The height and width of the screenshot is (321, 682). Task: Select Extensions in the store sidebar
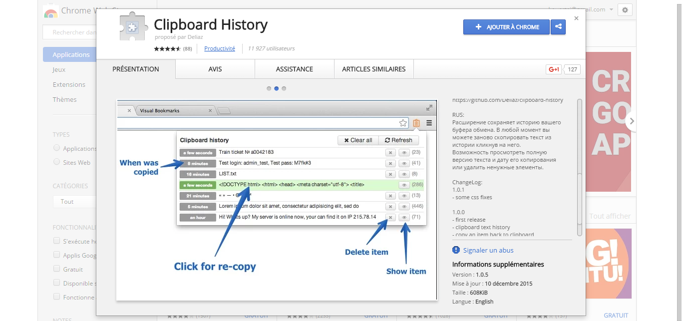[69, 85]
